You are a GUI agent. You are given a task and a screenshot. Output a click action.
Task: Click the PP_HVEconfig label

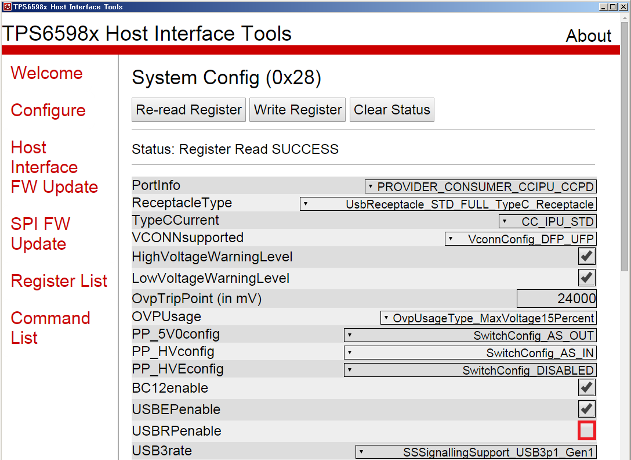click(177, 369)
